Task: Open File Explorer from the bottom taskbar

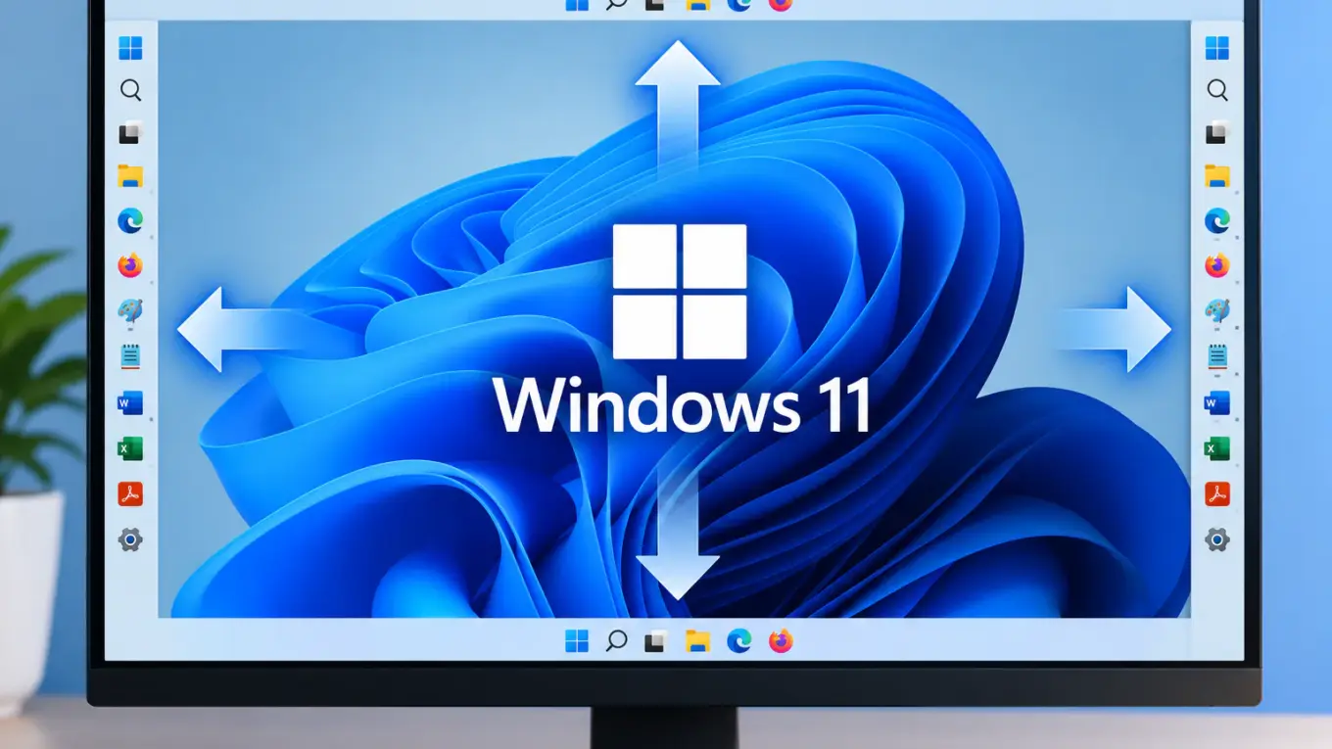Action: point(697,641)
